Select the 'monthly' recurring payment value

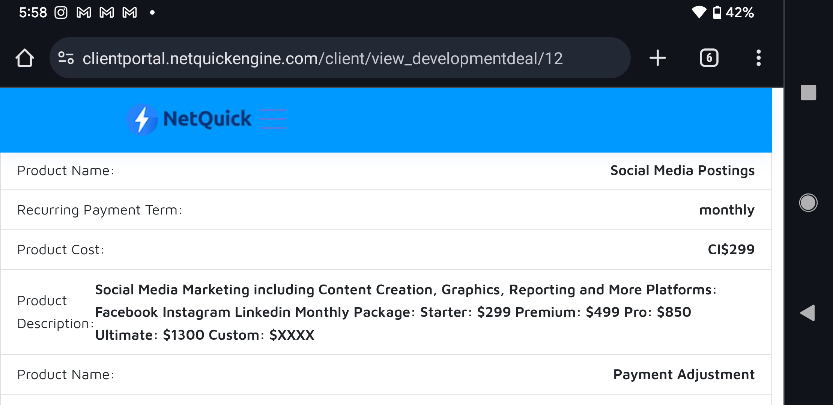coord(727,210)
